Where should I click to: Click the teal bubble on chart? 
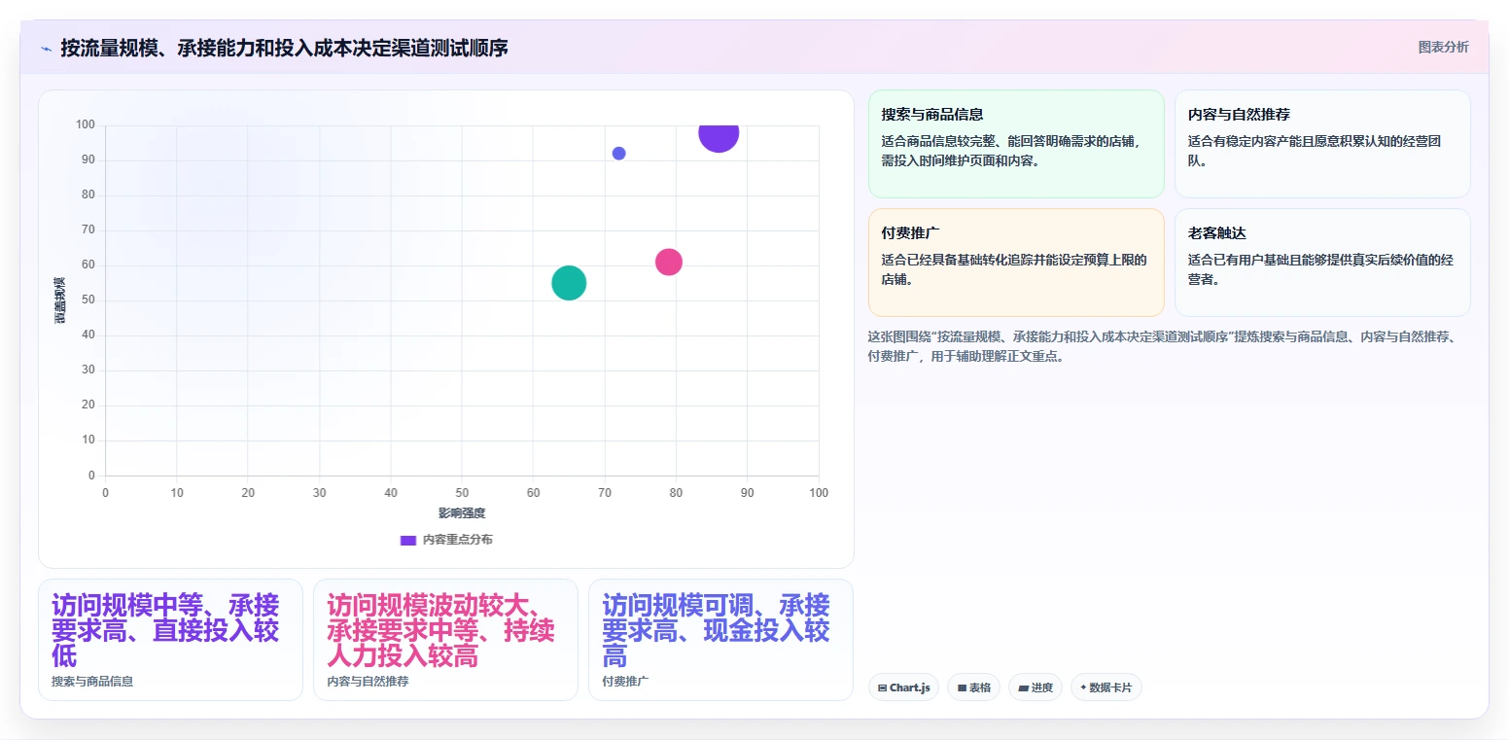click(x=569, y=283)
